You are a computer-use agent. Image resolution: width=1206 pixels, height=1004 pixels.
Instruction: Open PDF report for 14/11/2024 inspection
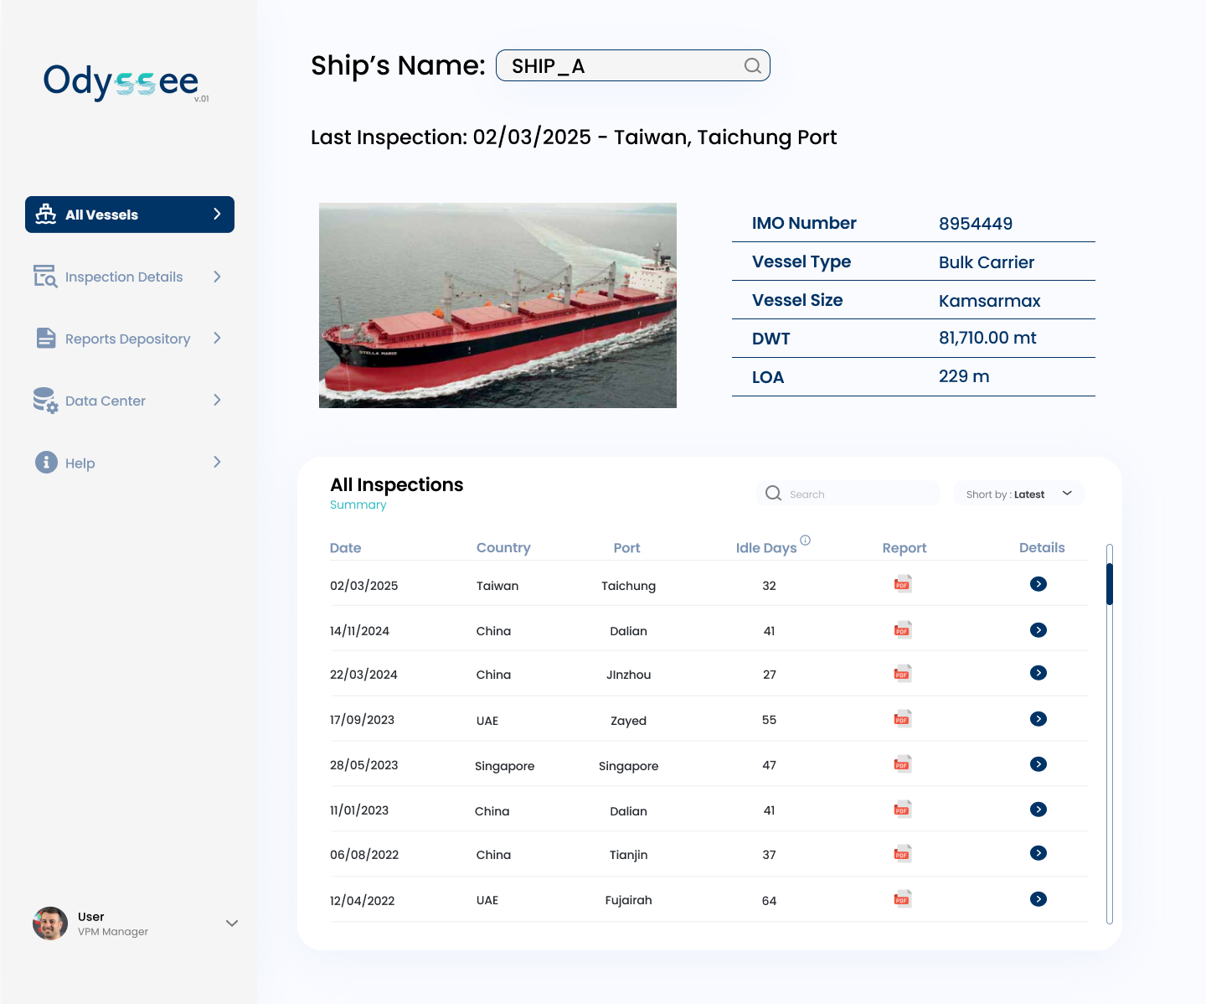click(903, 630)
